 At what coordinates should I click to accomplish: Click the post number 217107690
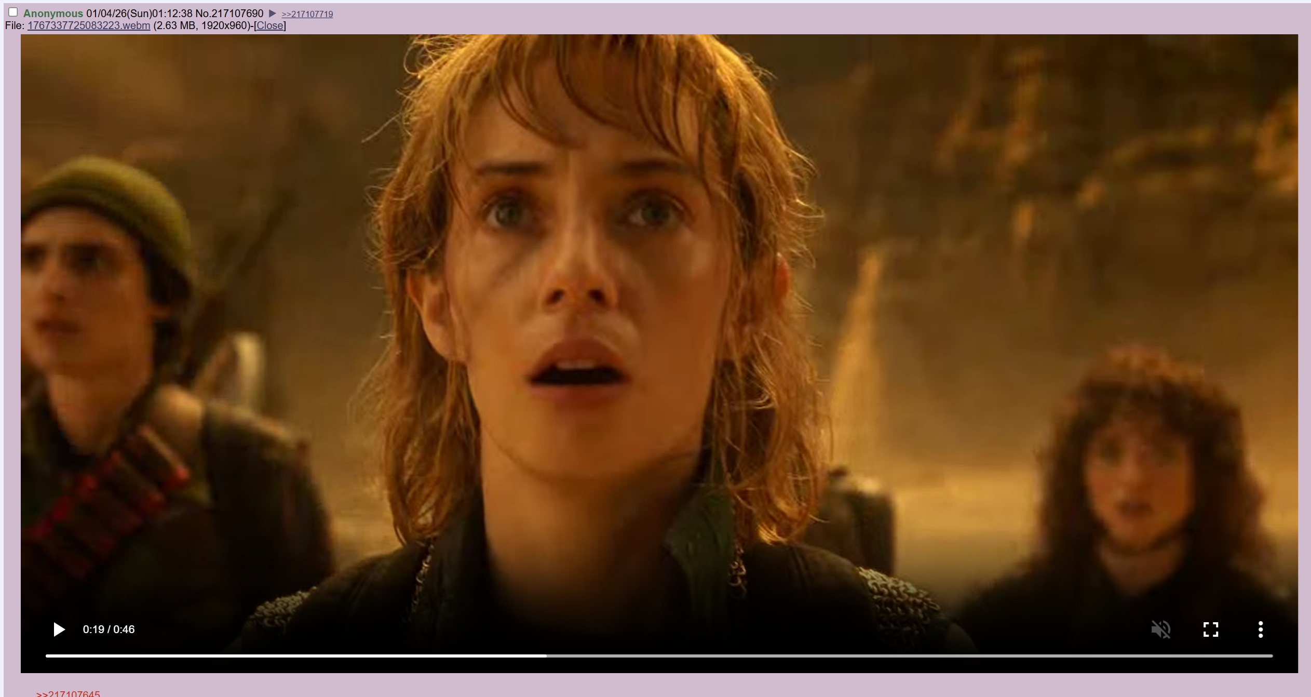[x=237, y=14]
